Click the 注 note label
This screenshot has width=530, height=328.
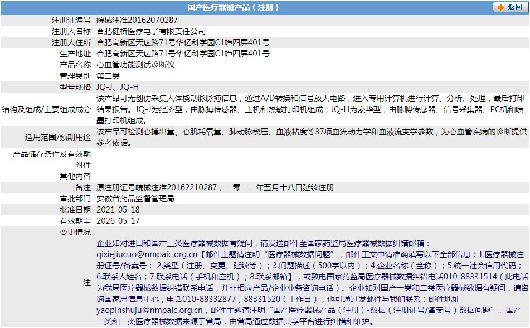tap(87, 283)
